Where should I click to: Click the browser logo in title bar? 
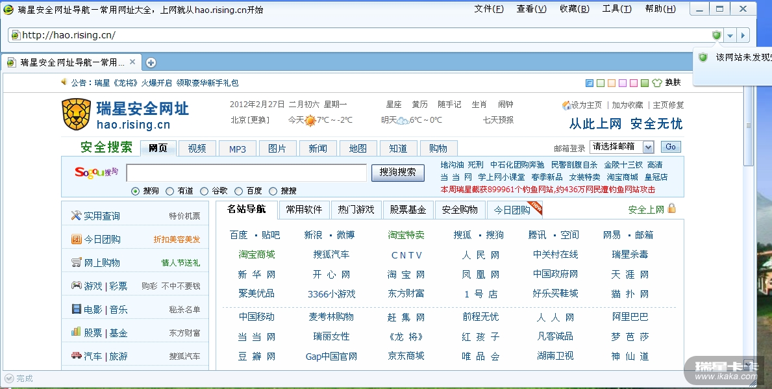click(x=8, y=9)
